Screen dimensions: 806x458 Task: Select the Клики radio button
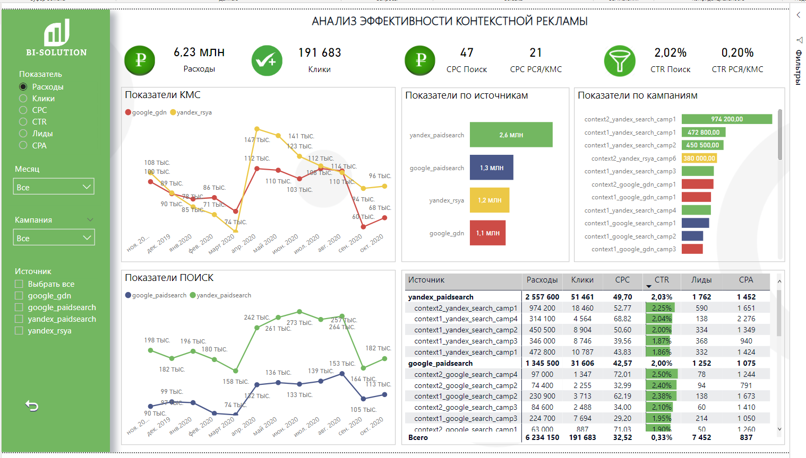[x=23, y=98]
